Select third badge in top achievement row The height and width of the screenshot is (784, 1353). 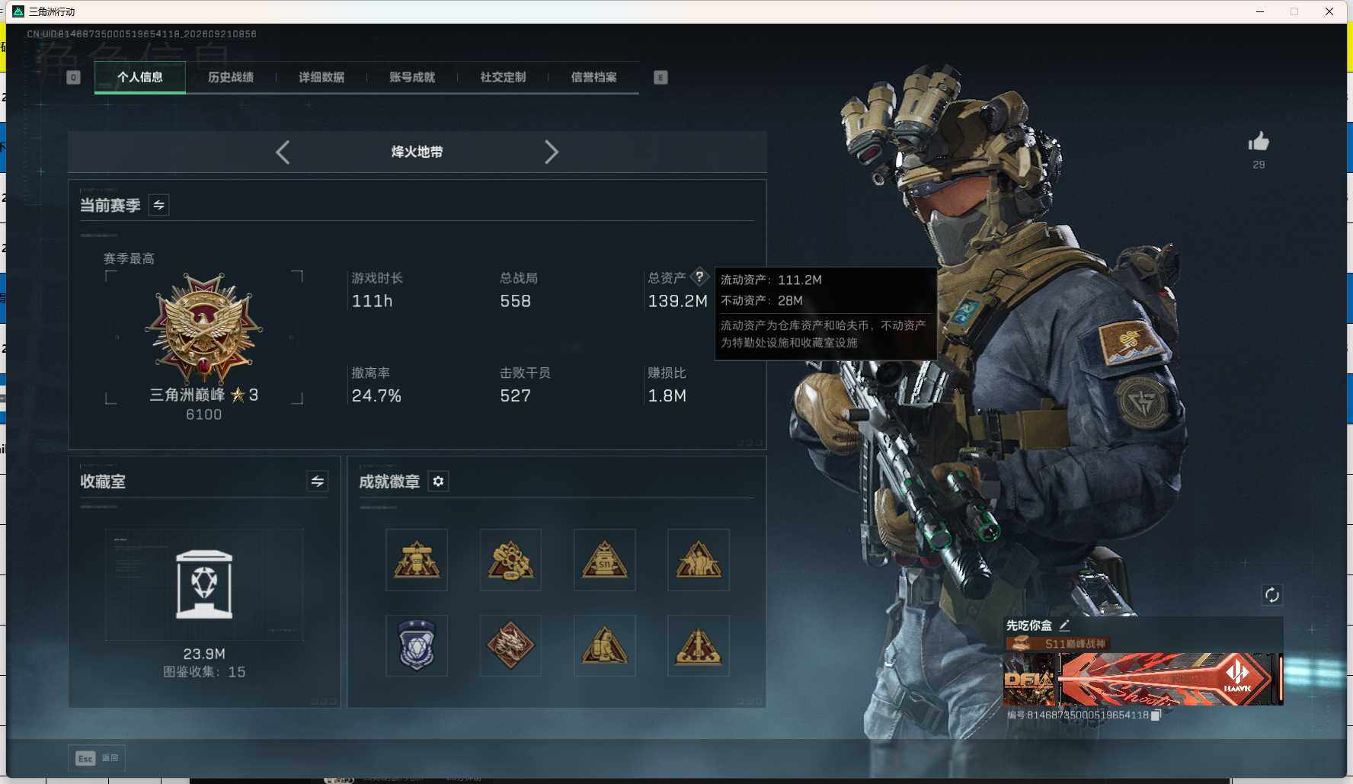604,560
